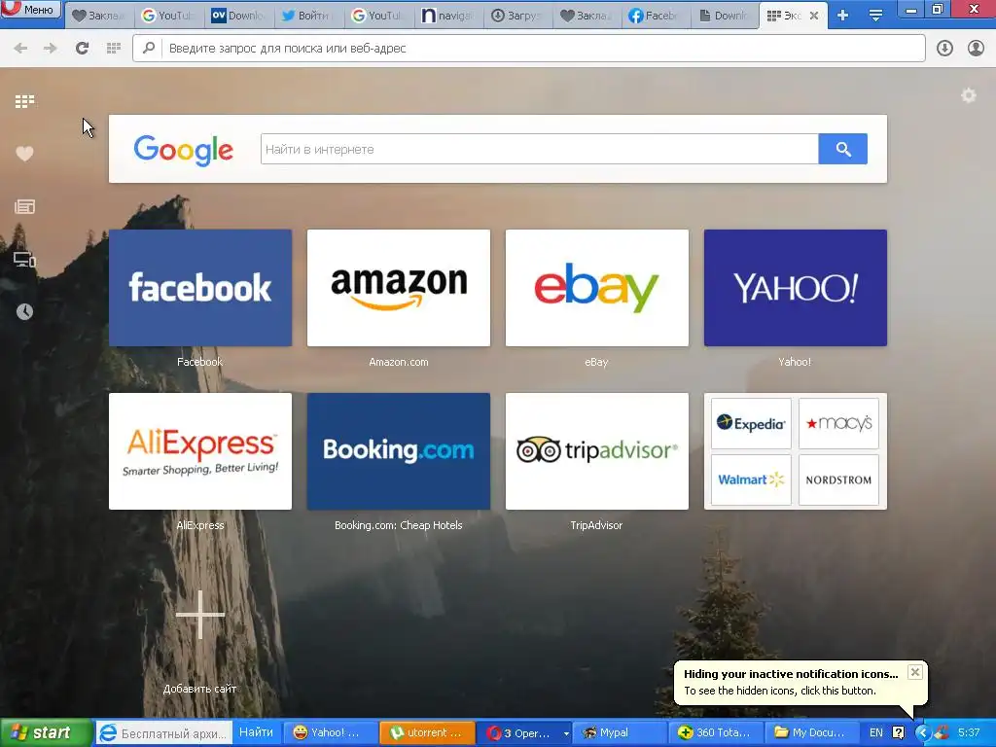Screen dimensions: 996x747
Task: Click the 'Hiding your inactive notification icons' balloon text
Action: (x=791, y=674)
